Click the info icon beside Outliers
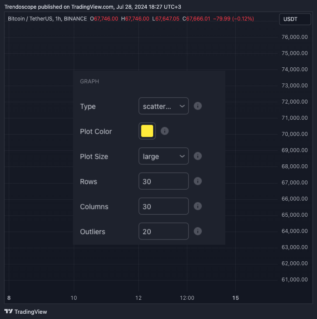Viewport: 317px width, 319px height. 198,231
